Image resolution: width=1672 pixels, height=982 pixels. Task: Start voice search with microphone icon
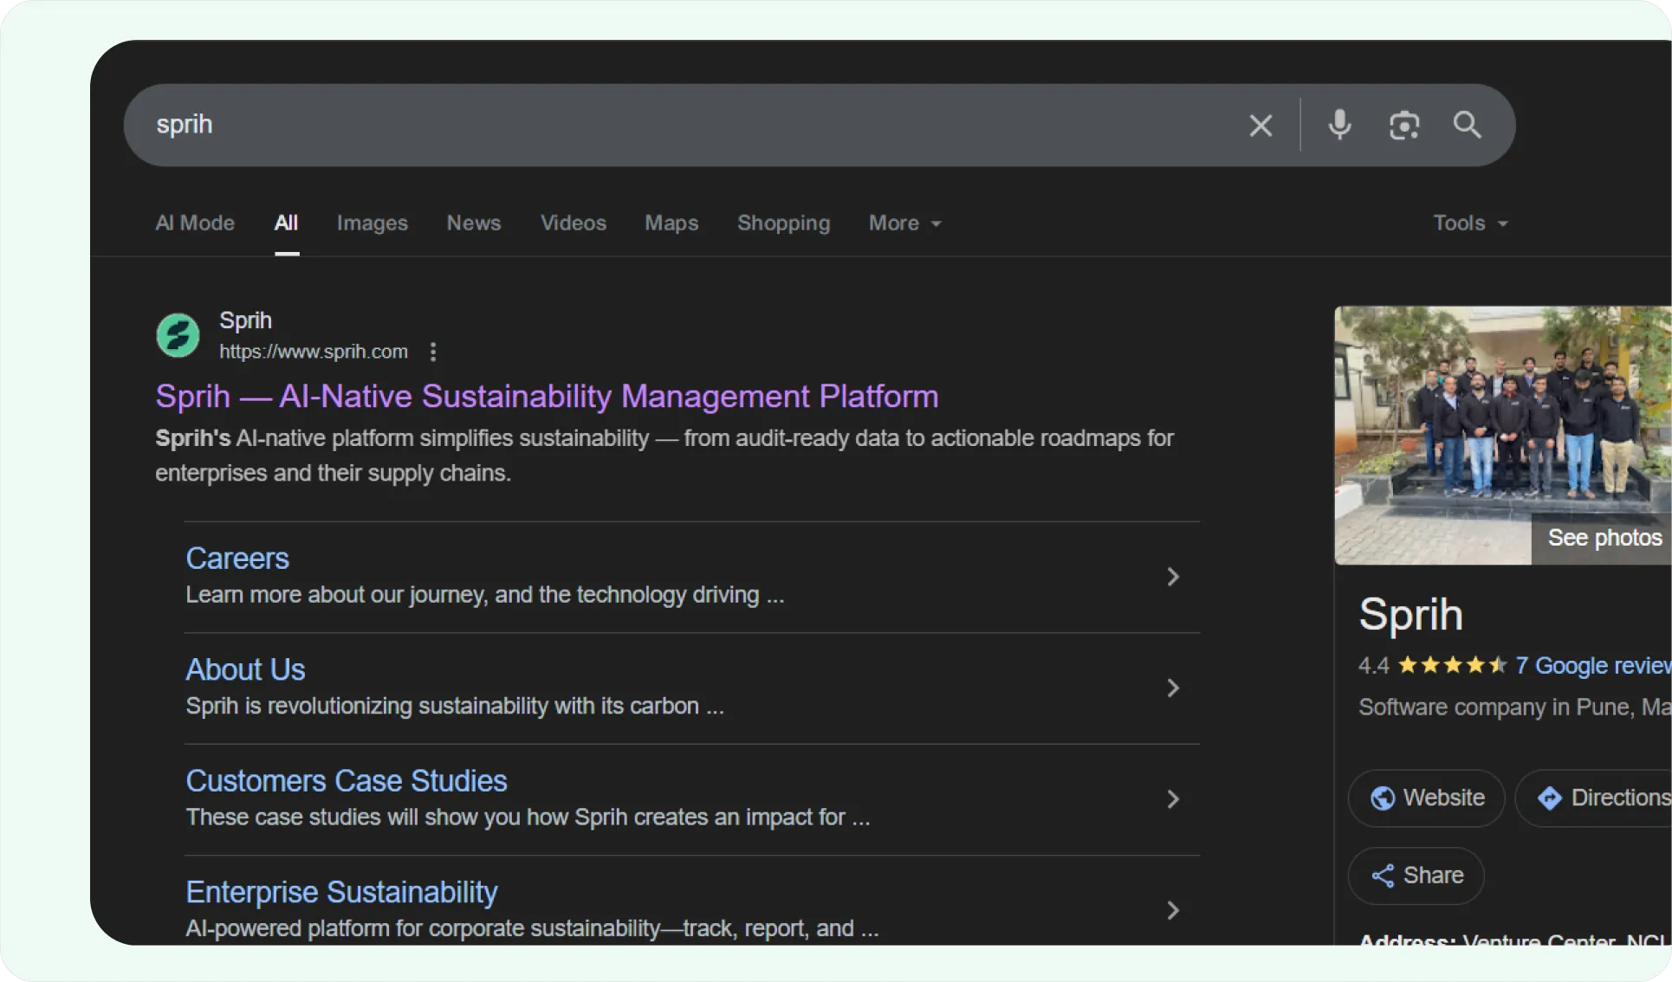pyautogui.click(x=1339, y=126)
